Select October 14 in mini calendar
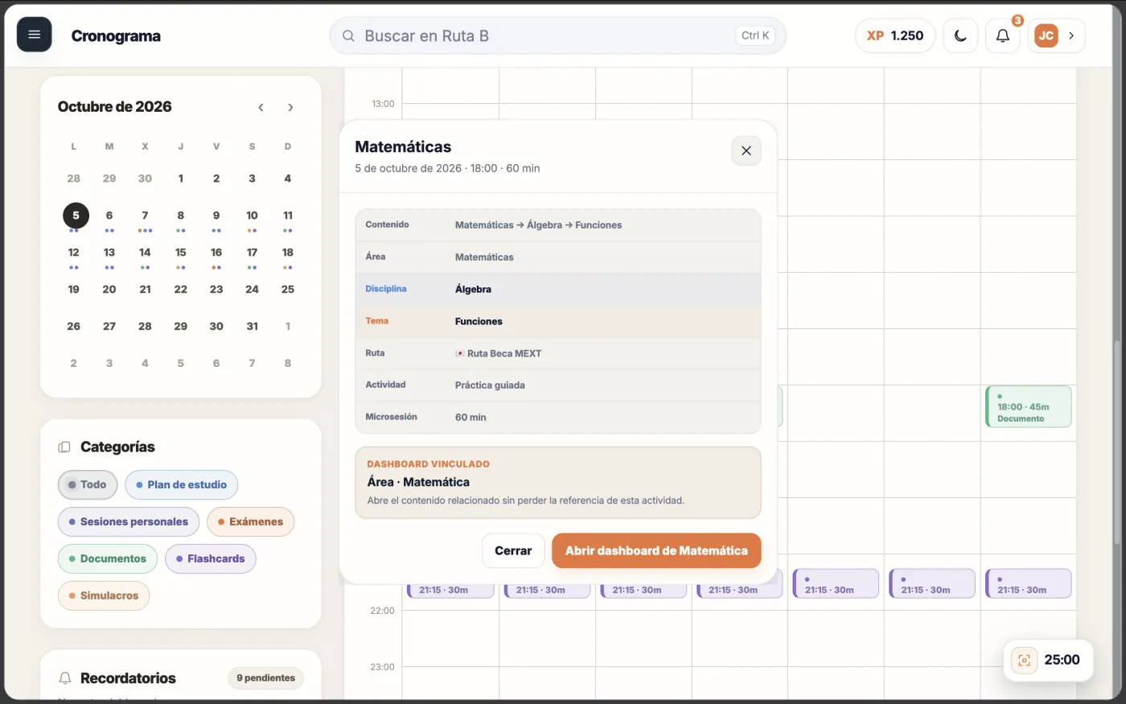 (145, 253)
